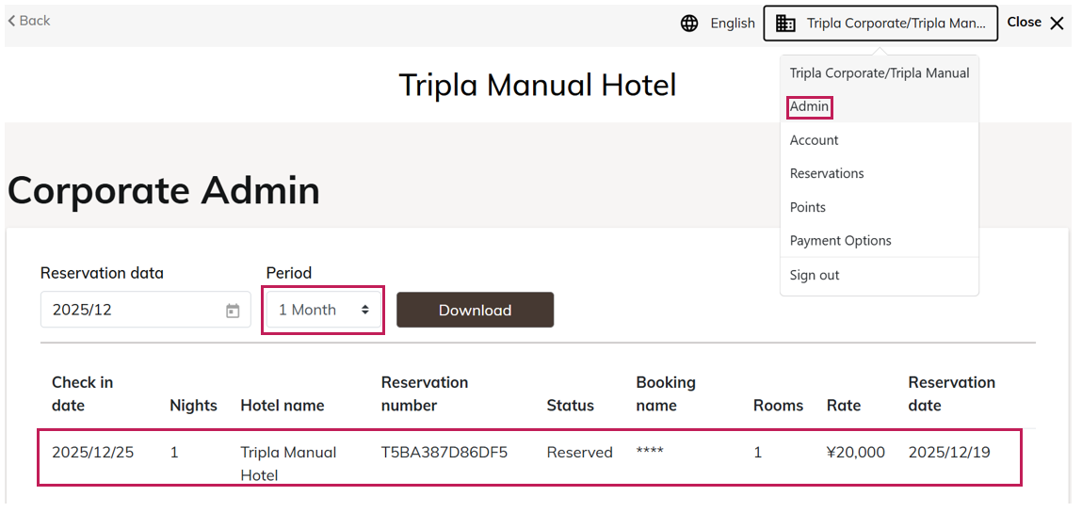Select Admin from the account menu
This screenshot has height=512, width=1082.
(x=809, y=107)
